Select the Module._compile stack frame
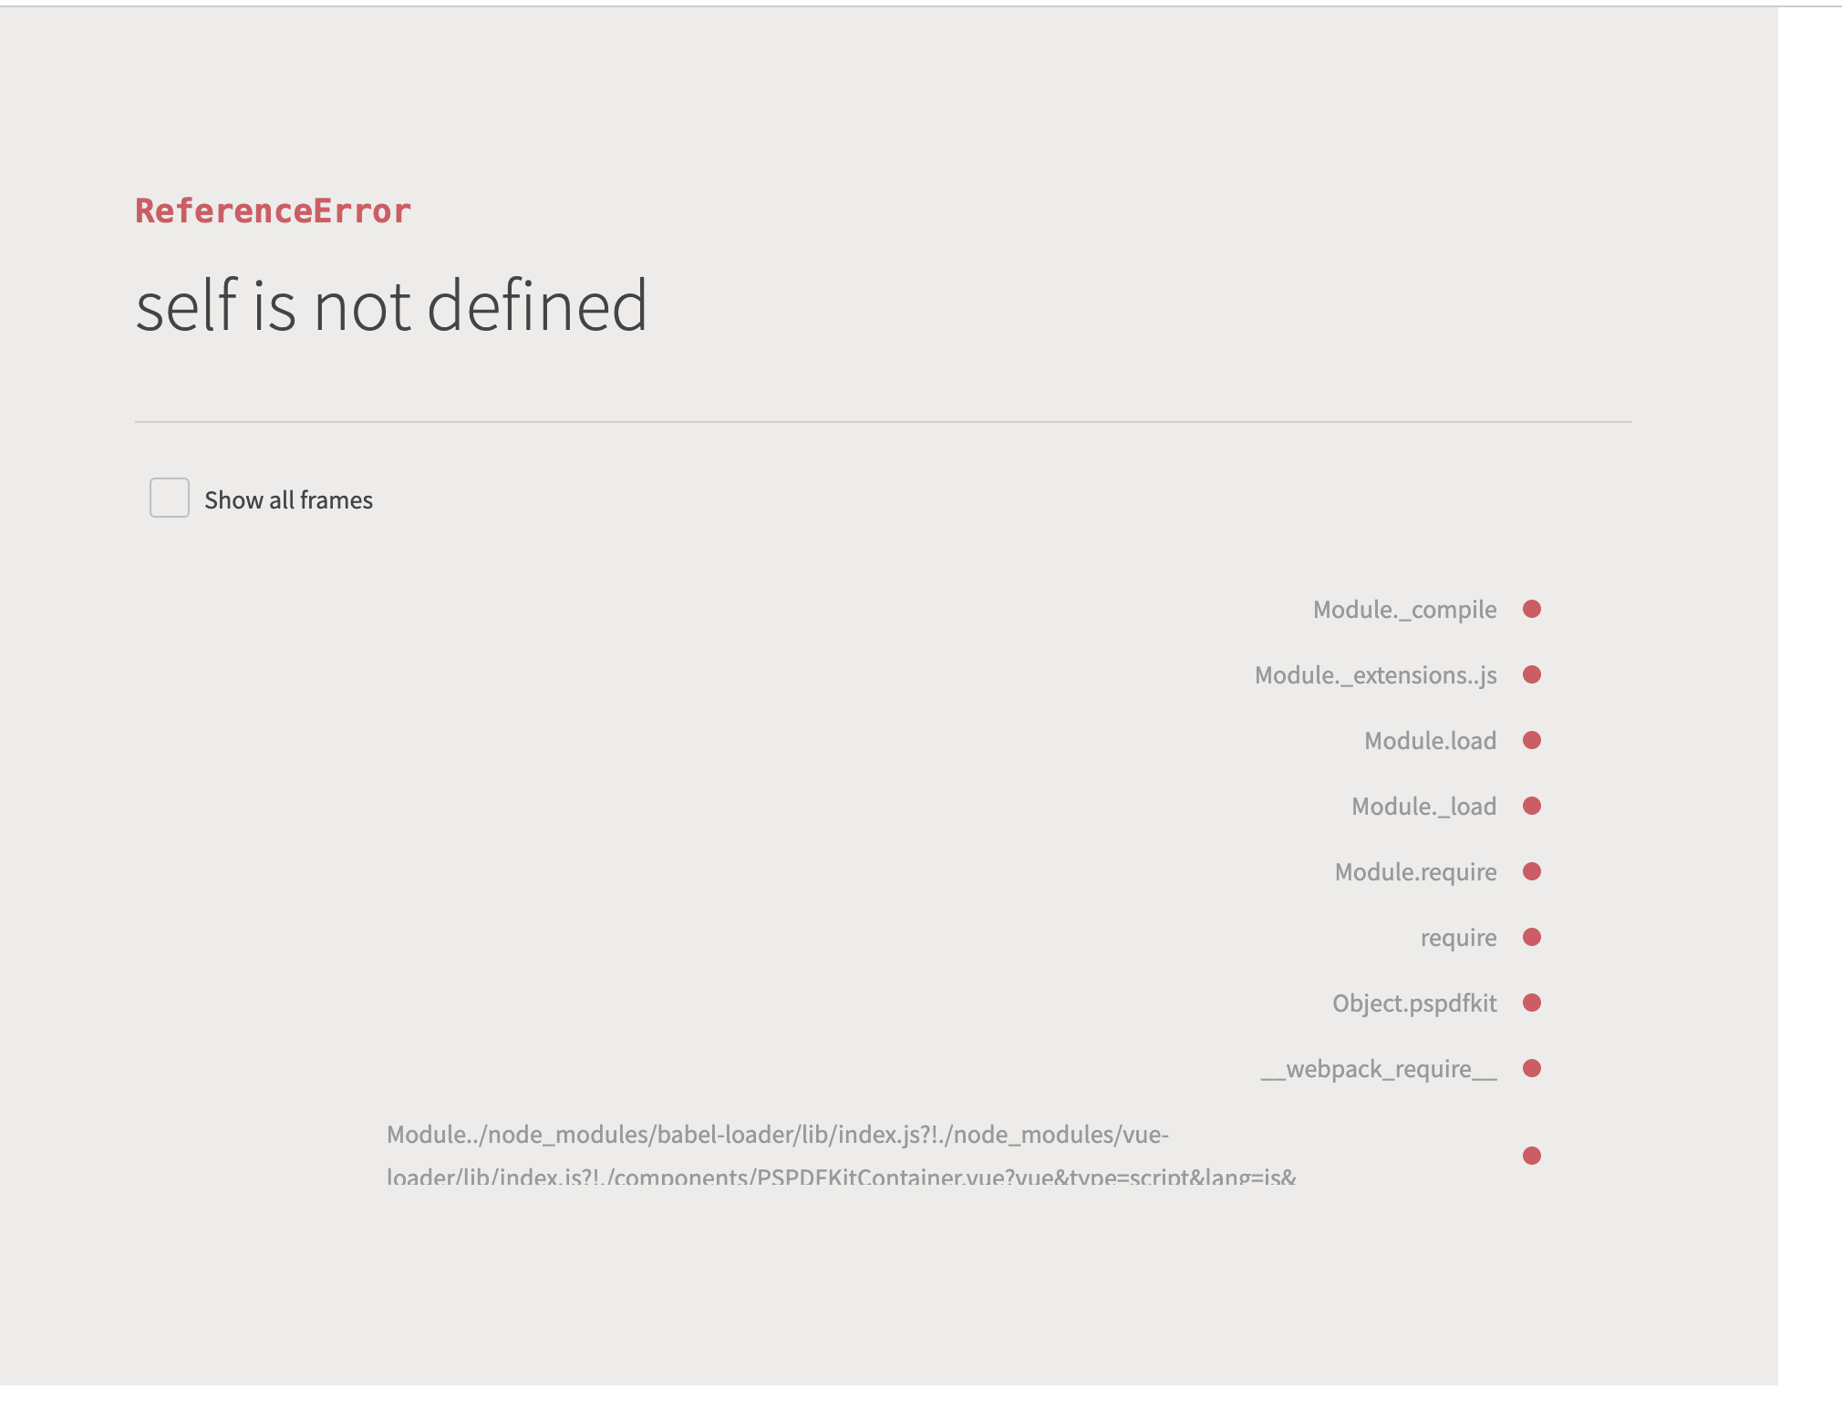Screen dimensions: 1842x1409 (x=1404, y=609)
